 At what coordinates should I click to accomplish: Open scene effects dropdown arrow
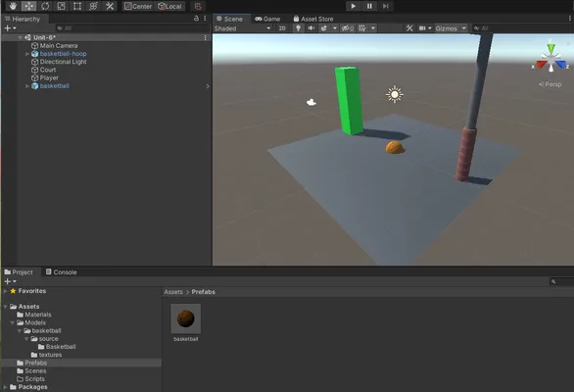335,28
